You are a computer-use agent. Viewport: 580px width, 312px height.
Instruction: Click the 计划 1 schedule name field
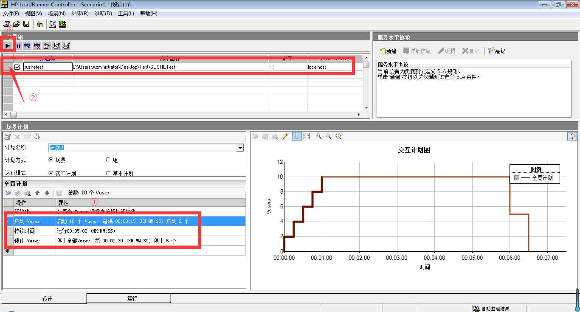143,148
